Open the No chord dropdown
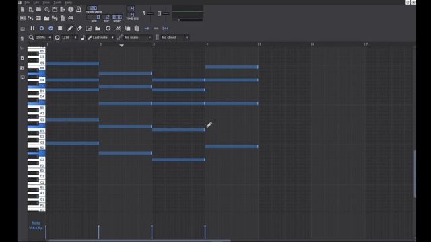 tap(174, 38)
